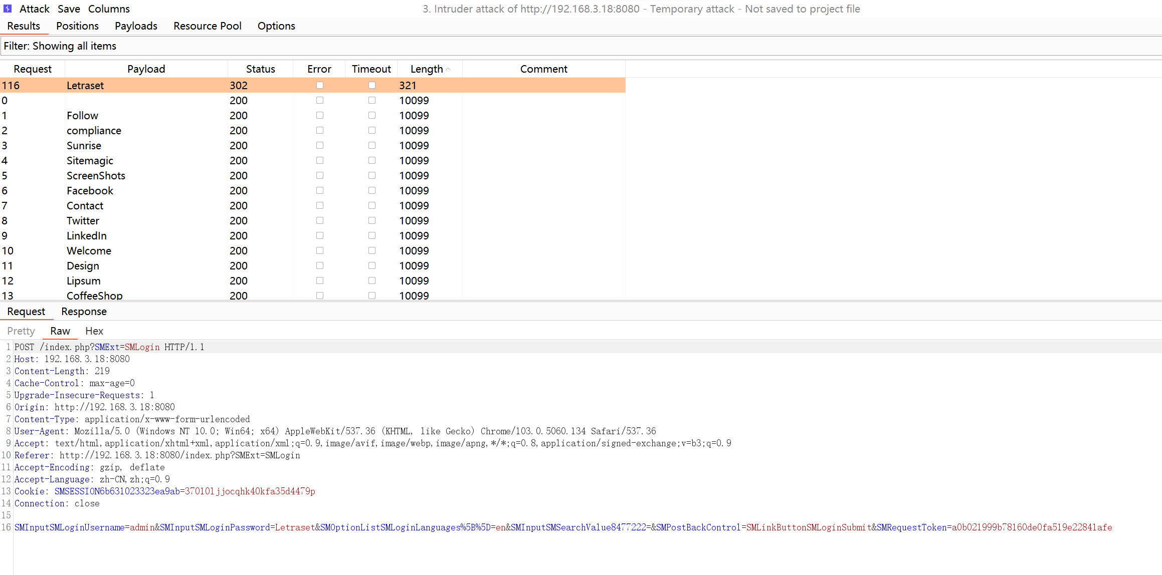Click the Content-Length header line
Image resolution: width=1162 pixels, height=575 pixels.
click(62, 371)
